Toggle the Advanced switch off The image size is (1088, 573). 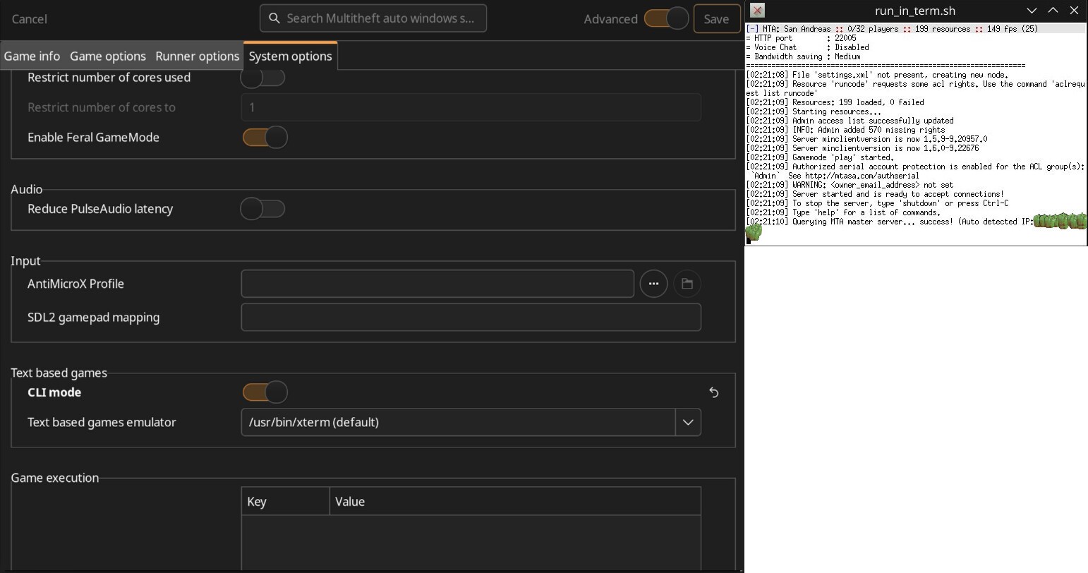pyautogui.click(x=667, y=18)
